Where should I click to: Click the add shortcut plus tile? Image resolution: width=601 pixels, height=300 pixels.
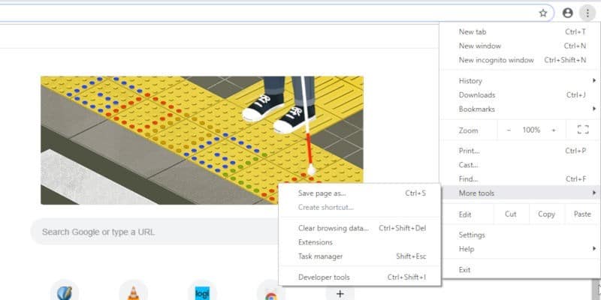pyautogui.click(x=340, y=293)
